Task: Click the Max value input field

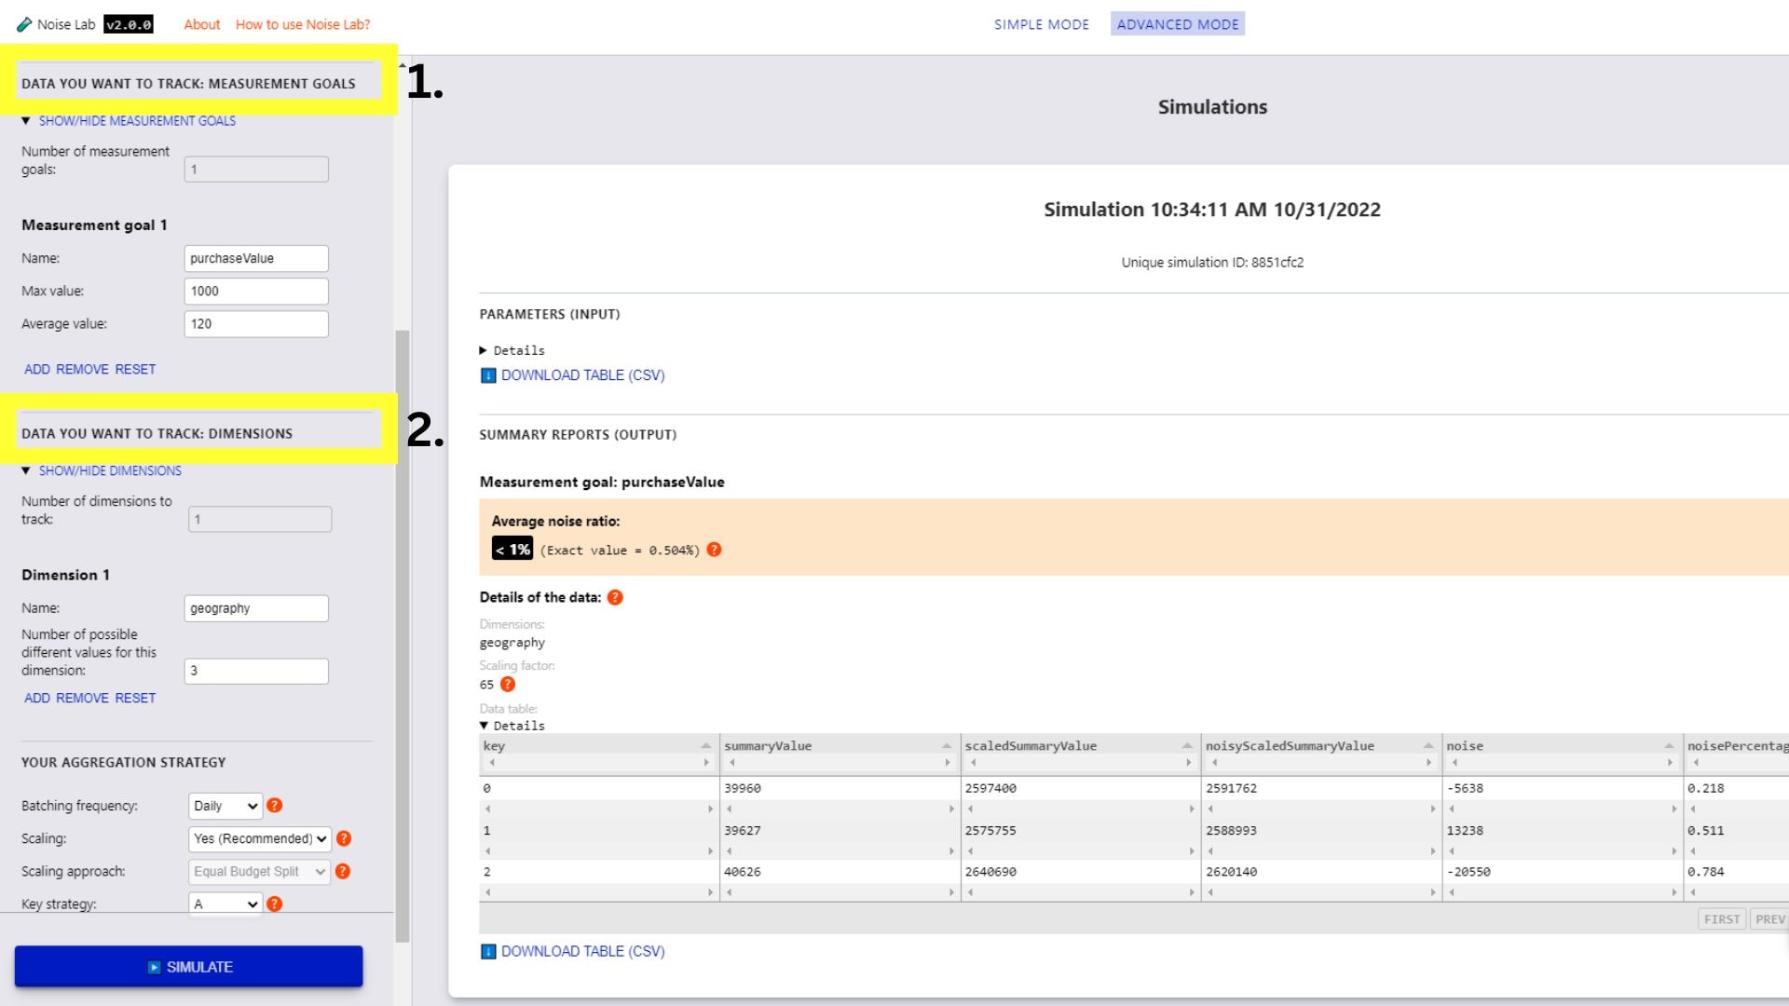Action: (255, 290)
